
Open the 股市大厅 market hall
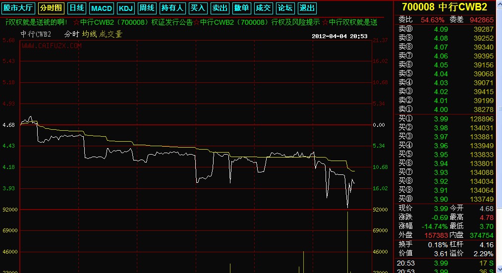click(18, 8)
